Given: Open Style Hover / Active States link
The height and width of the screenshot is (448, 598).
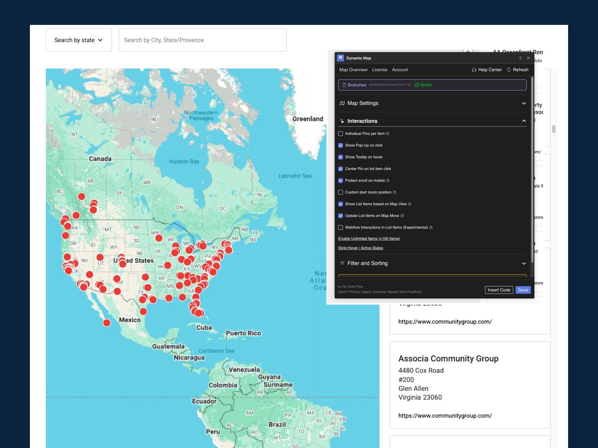Looking at the screenshot, I should click(x=361, y=248).
